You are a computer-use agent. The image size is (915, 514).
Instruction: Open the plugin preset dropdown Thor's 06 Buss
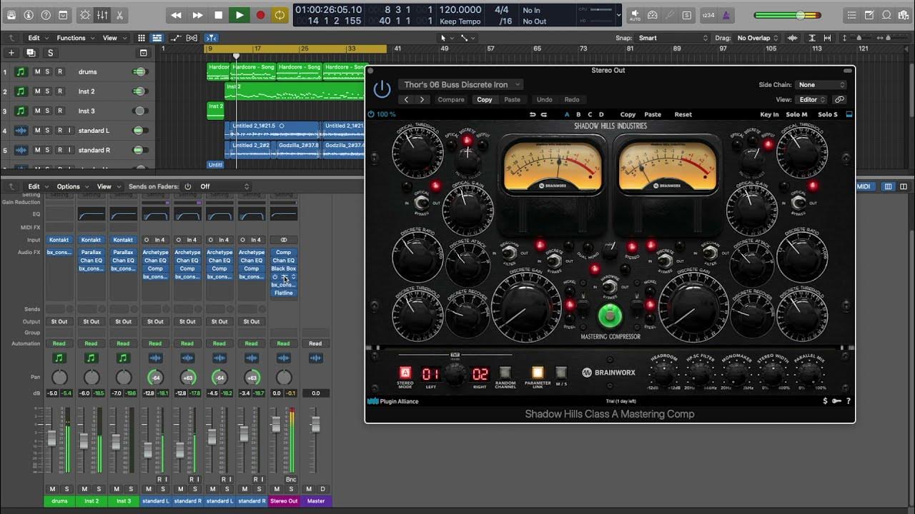point(461,84)
